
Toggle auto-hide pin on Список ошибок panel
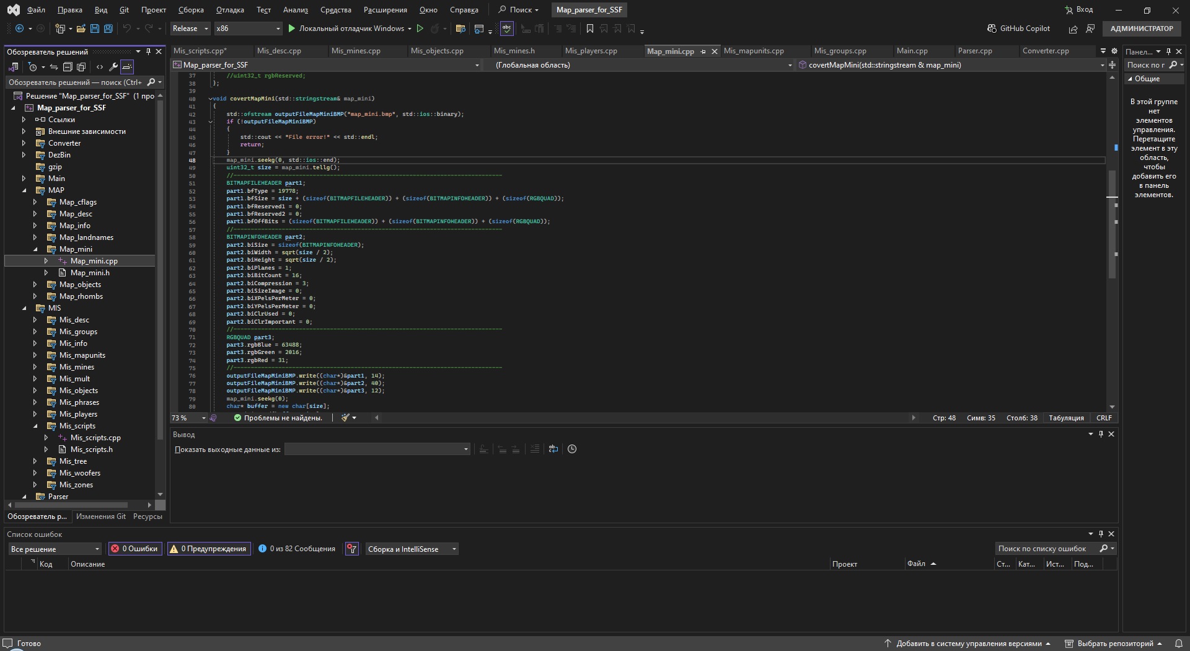[1101, 534]
